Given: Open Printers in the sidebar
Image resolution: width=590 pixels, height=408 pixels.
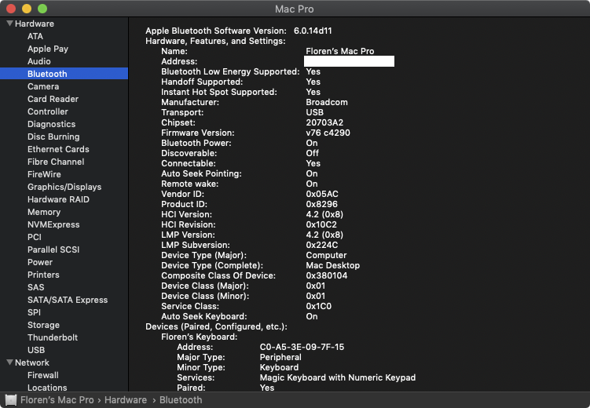Looking at the screenshot, I should [x=43, y=275].
